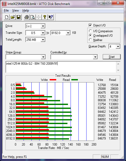Expand the Transfer Size minimum 0.5 dropdown

(x=43, y=33)
